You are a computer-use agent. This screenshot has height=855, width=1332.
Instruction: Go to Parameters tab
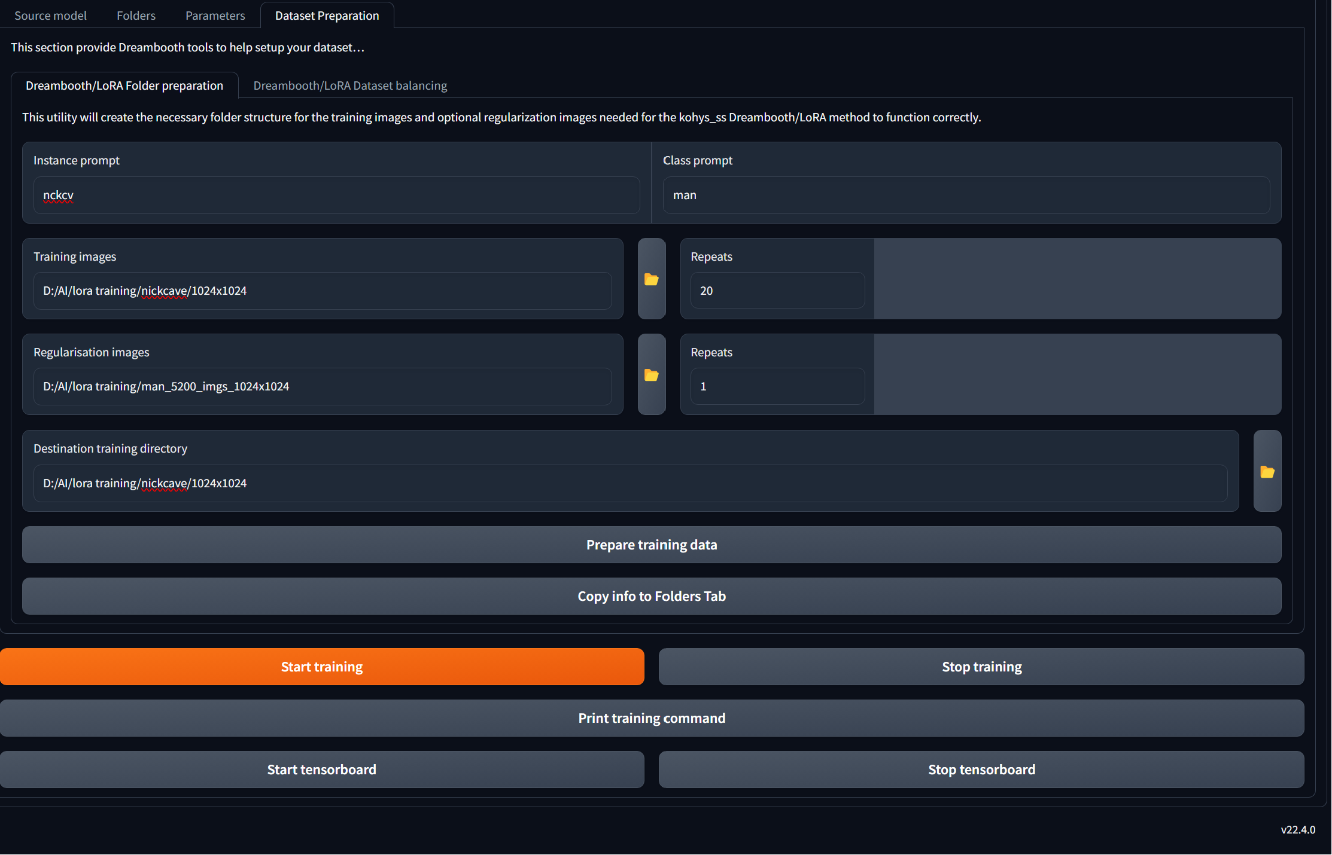[x=215, y=16]
